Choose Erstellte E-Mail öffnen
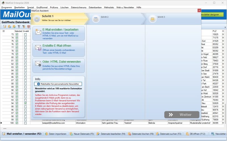 (58, 49)
